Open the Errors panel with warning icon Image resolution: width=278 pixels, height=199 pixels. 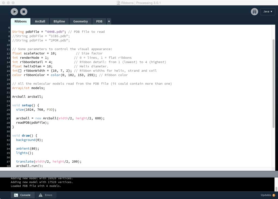pyautogui.click(x=45, y=195)
